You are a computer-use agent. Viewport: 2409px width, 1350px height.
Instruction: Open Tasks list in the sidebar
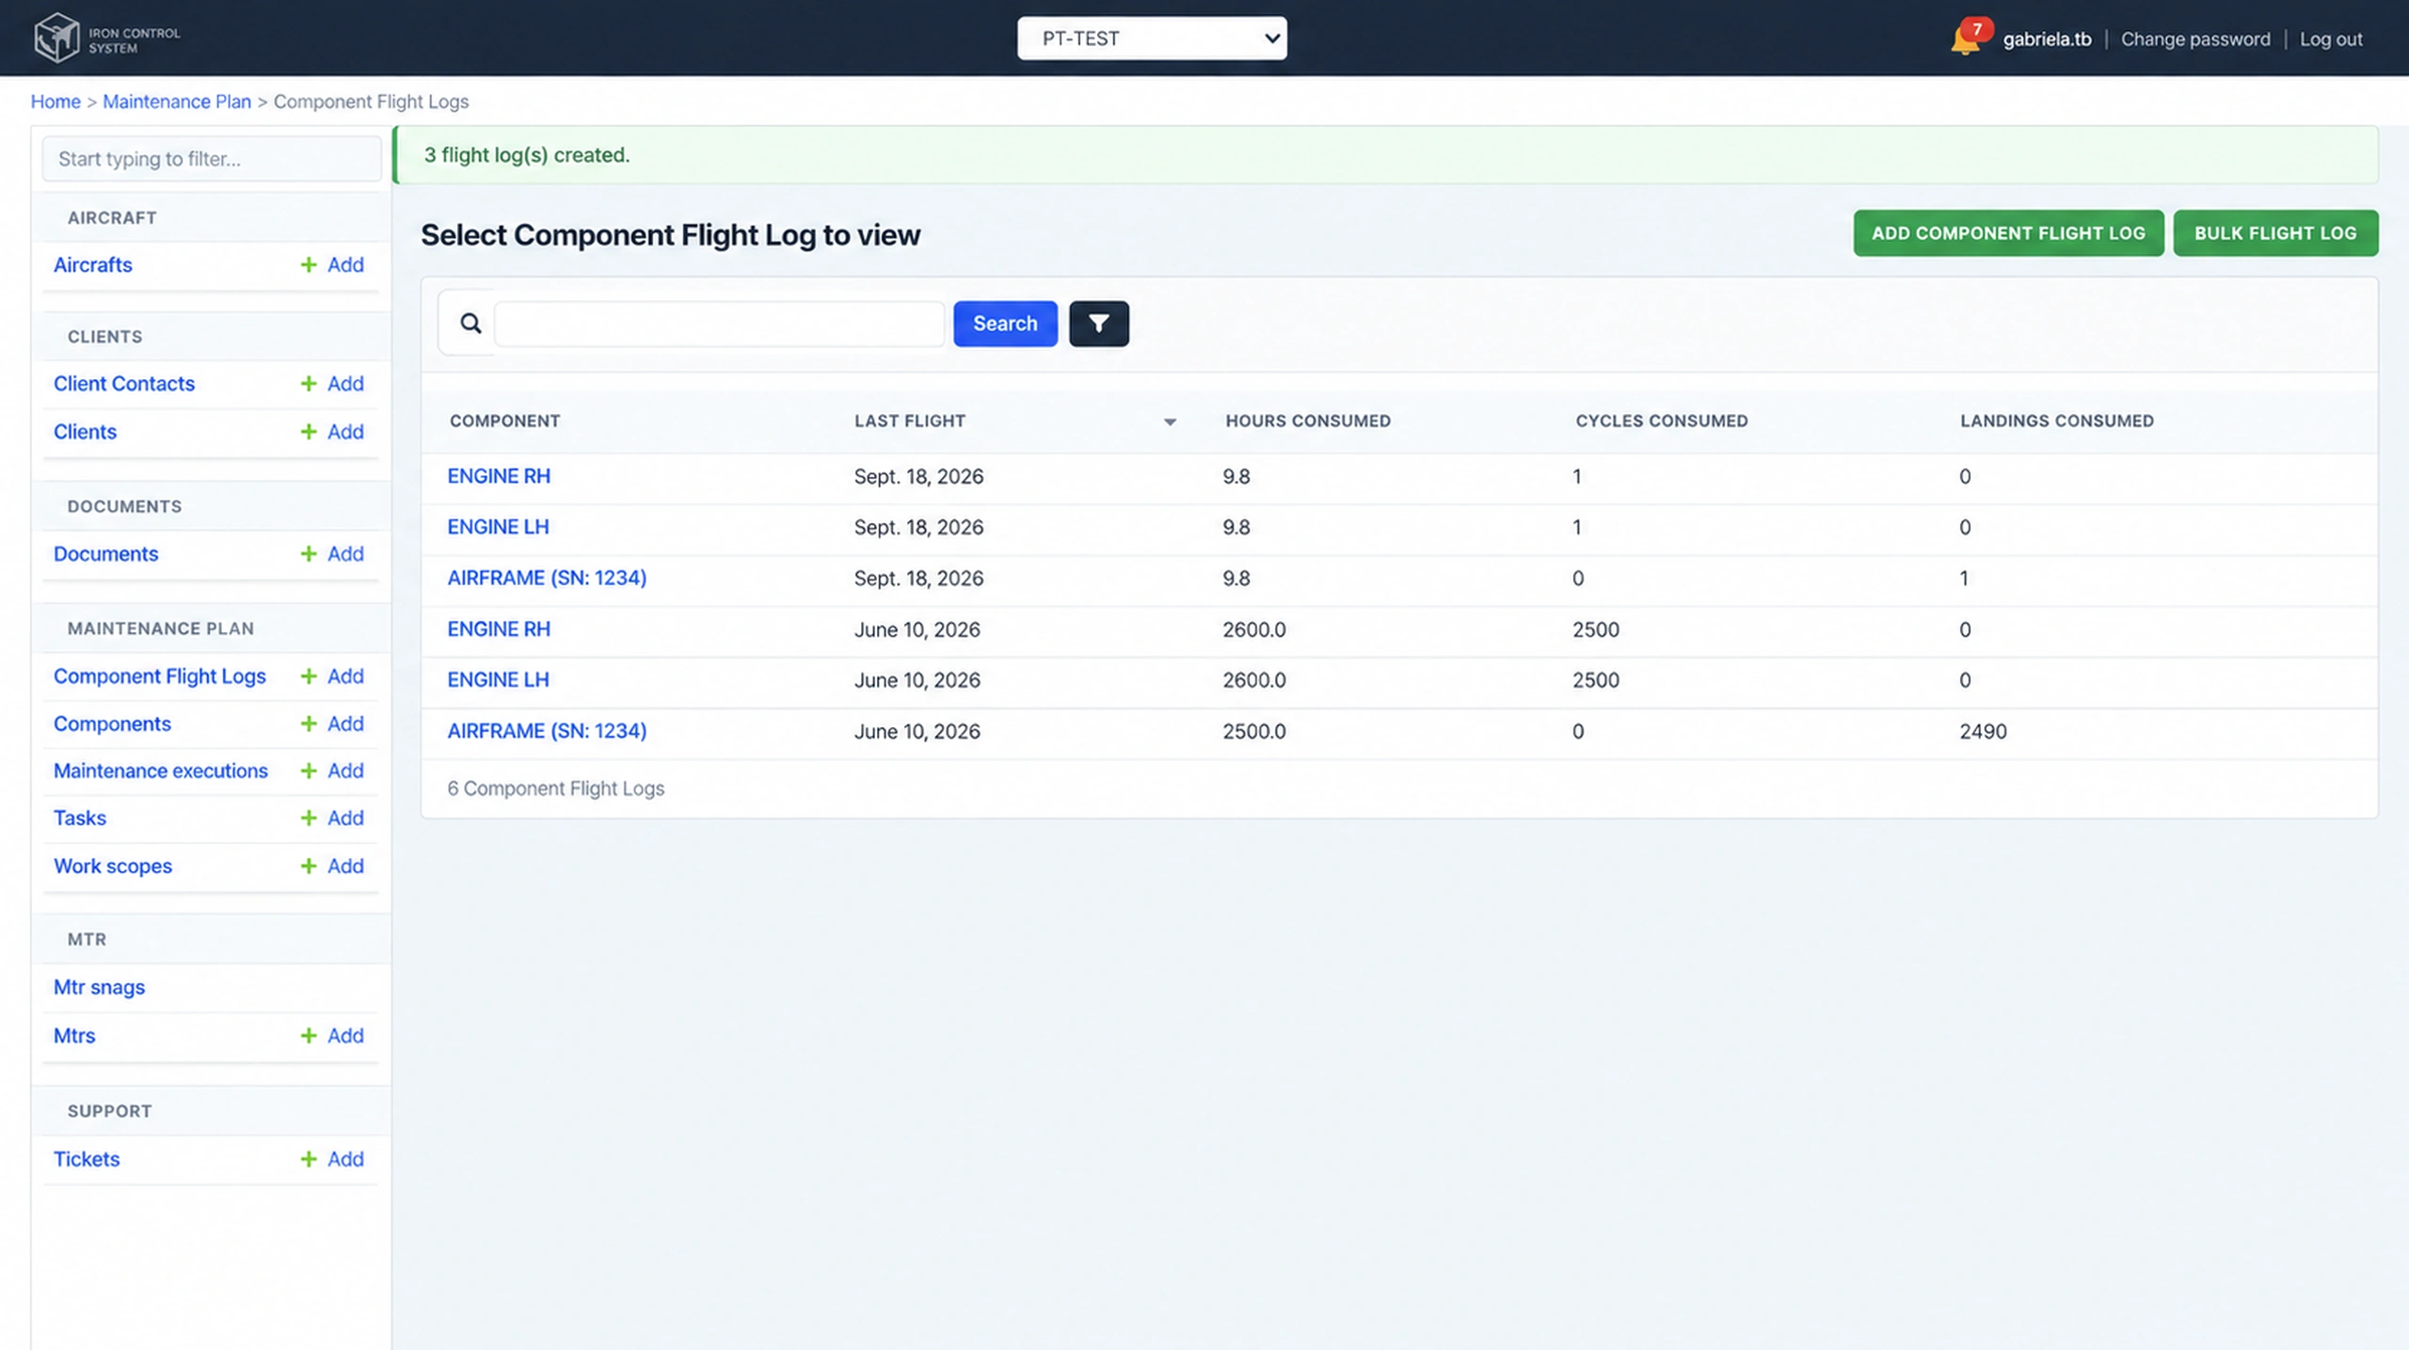(79, 818)
